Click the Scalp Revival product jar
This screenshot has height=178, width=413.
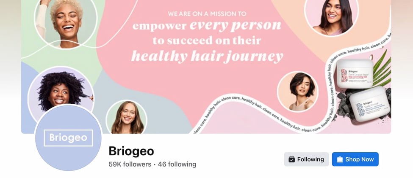point(369,104)
